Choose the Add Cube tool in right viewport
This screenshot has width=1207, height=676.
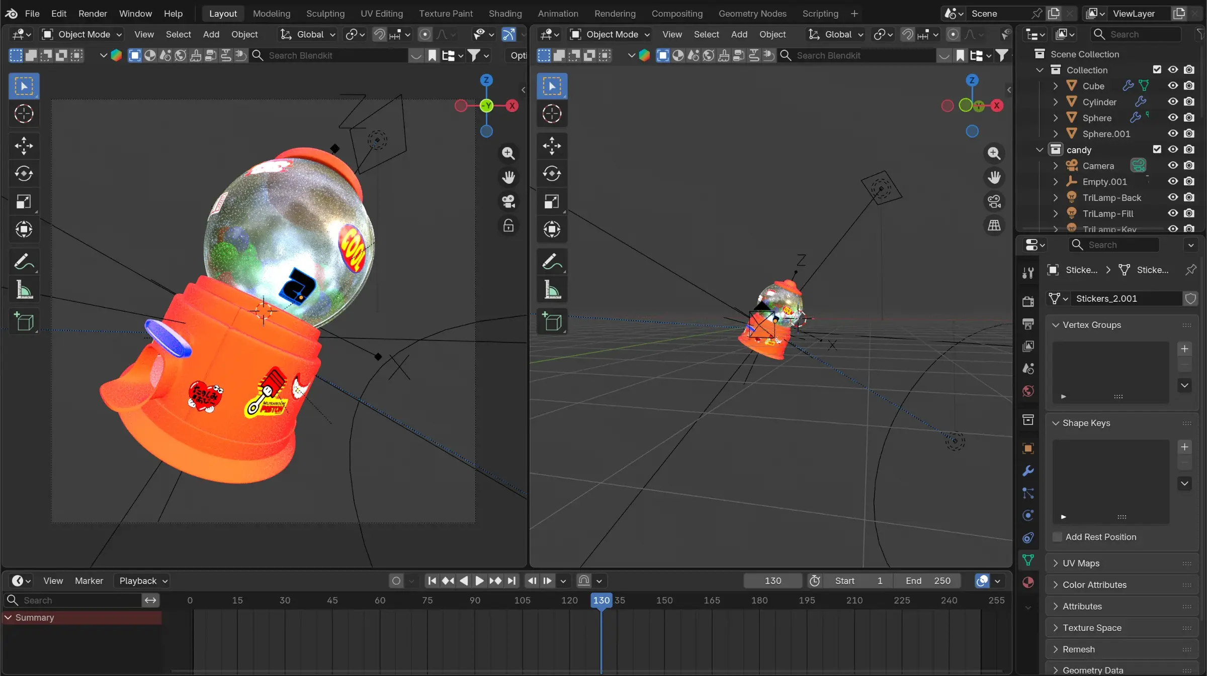coord(552,322)
